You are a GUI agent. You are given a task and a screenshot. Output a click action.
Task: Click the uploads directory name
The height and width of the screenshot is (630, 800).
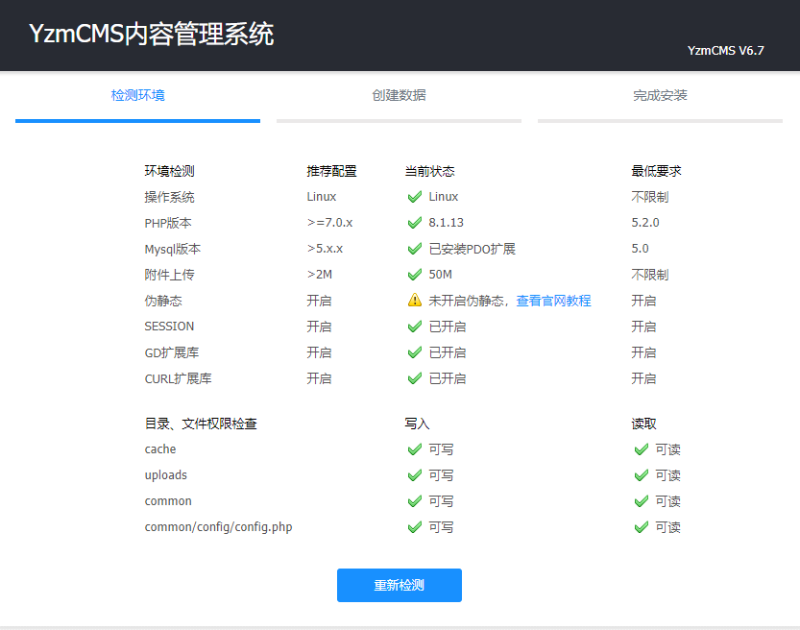tap(166, 475)
